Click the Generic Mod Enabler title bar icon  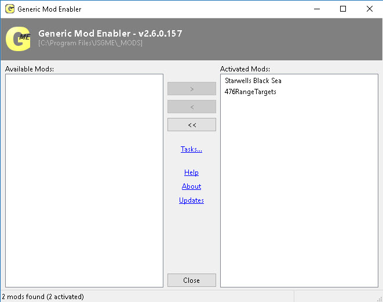(x=10, y=9)
